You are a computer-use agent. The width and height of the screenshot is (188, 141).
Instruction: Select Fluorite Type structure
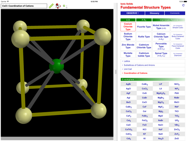144,27
